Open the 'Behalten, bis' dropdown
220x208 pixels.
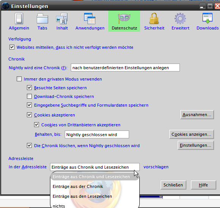click(x=97, y=134)
